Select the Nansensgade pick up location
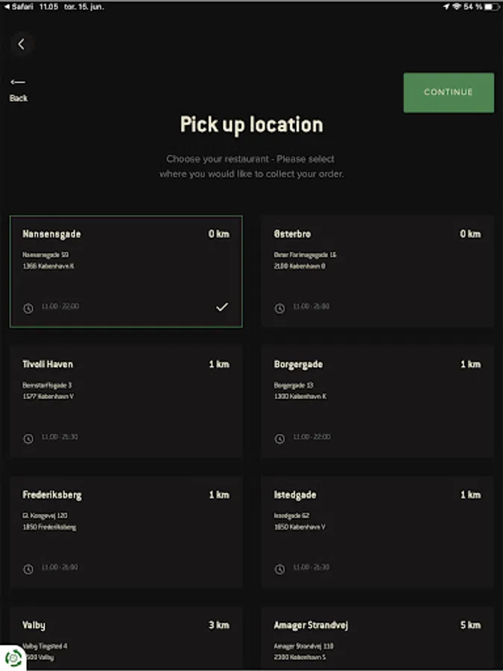The width and height of the screenshot is (503, 671). (x=126, y=271)
